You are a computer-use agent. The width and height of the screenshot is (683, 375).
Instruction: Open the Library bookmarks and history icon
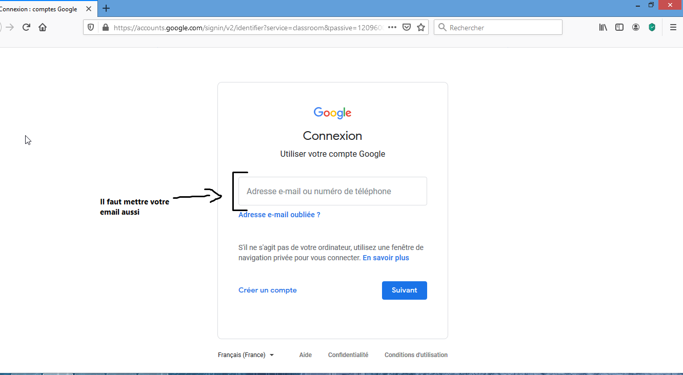coord(603,28)
